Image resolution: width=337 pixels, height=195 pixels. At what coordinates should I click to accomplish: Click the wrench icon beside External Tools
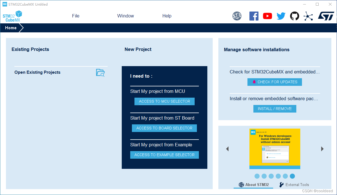coord(281,185)
